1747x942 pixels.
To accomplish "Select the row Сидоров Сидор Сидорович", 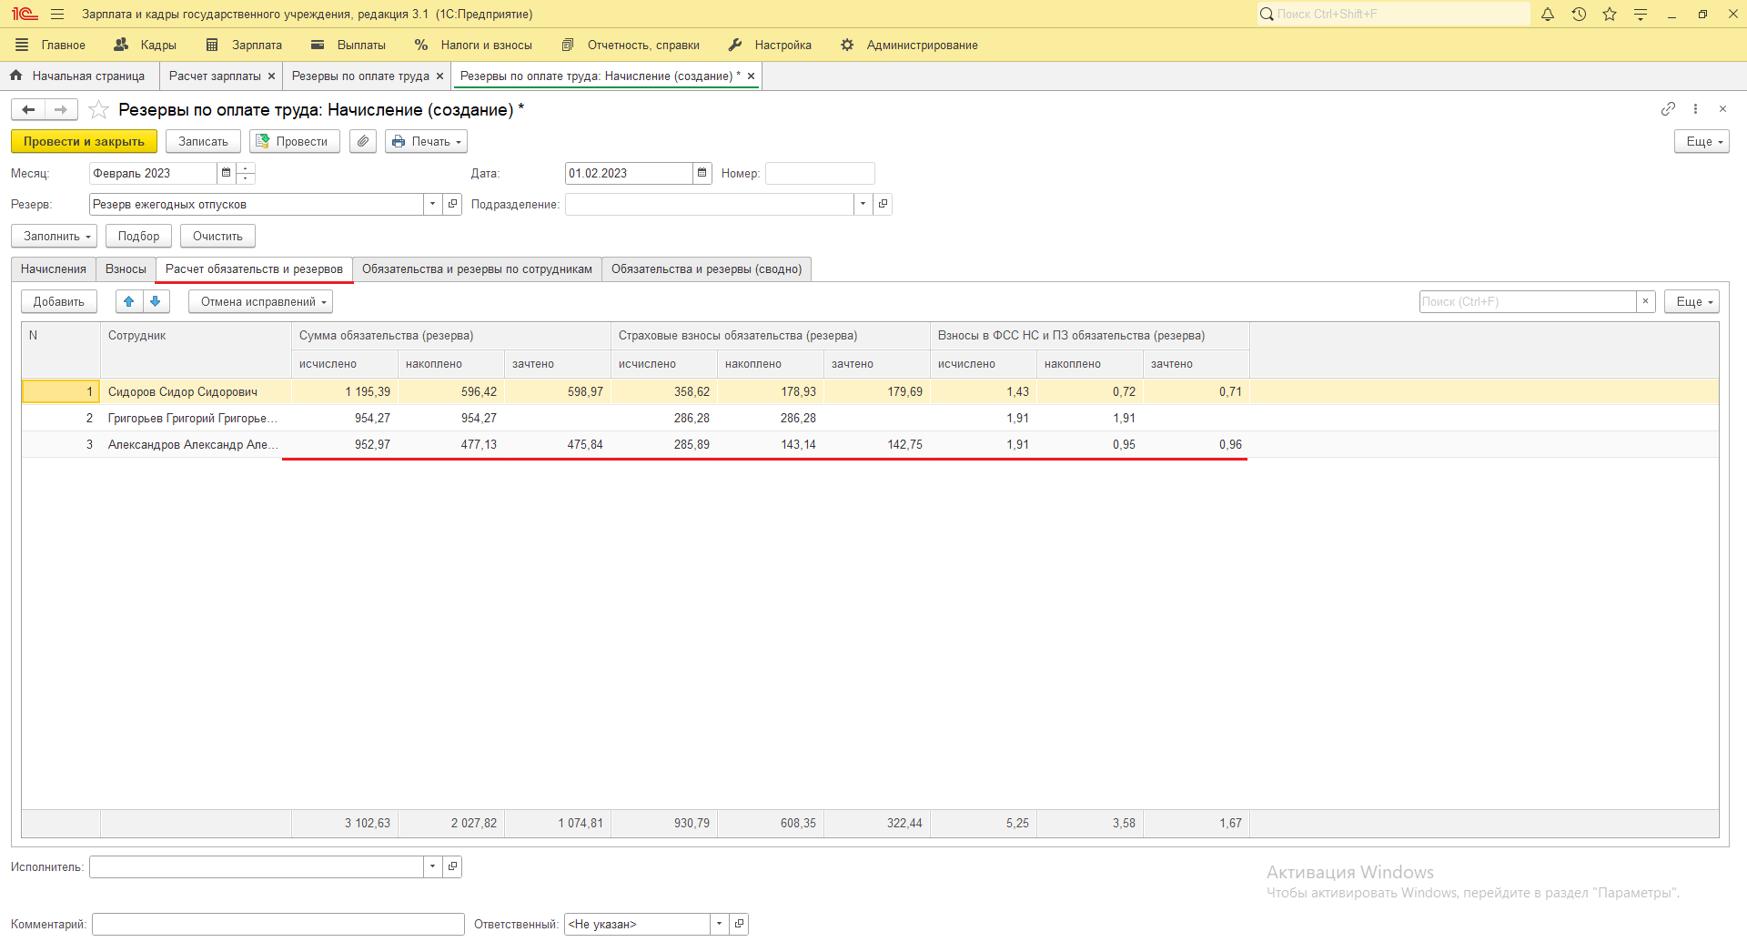I will (870, 391).
